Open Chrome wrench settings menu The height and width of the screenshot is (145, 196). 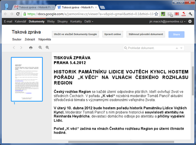(190, 14)
